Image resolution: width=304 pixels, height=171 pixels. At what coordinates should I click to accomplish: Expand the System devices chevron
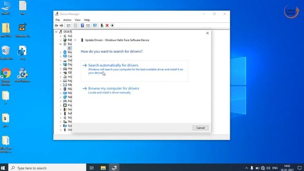tap(60, 125)
